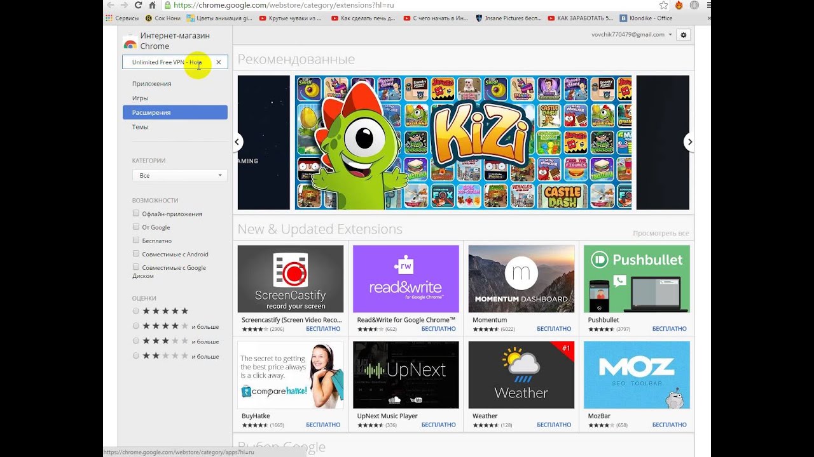Open the Chrome hamburger menu
Screen dimensions: 814x457
tap(708, 5)
